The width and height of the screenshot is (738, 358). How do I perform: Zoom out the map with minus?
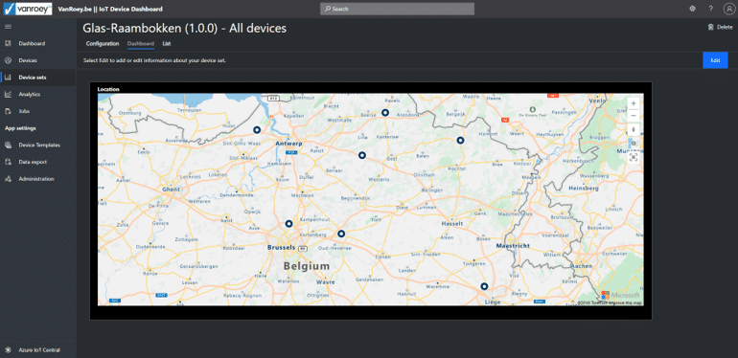pyautogui.click(x=634, y=116)
